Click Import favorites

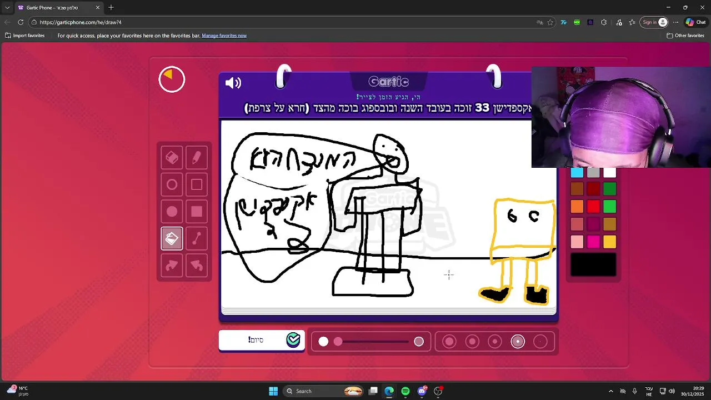[24, 36]
